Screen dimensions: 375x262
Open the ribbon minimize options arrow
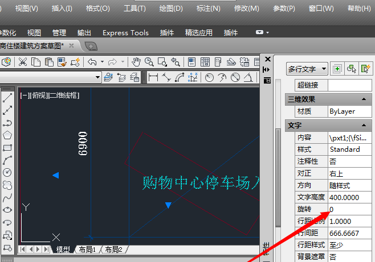(268, 32)
